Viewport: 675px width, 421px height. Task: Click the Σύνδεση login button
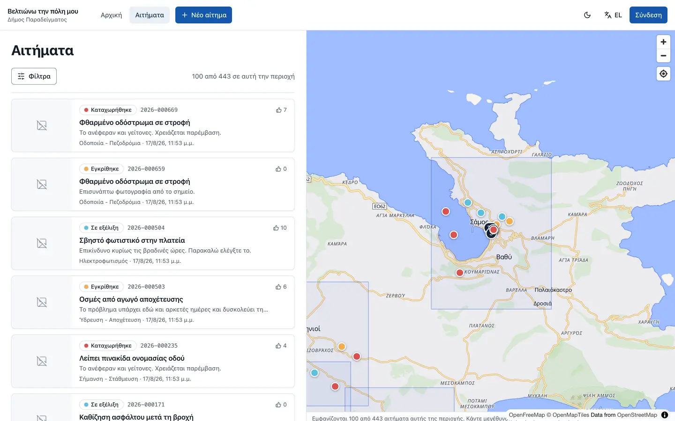click(x=648, y=15)
